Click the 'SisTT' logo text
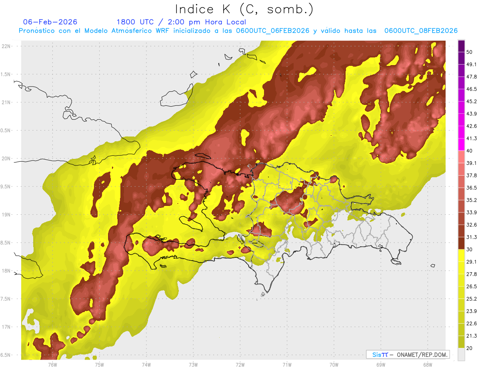480x370 pixels. [380, 354]
